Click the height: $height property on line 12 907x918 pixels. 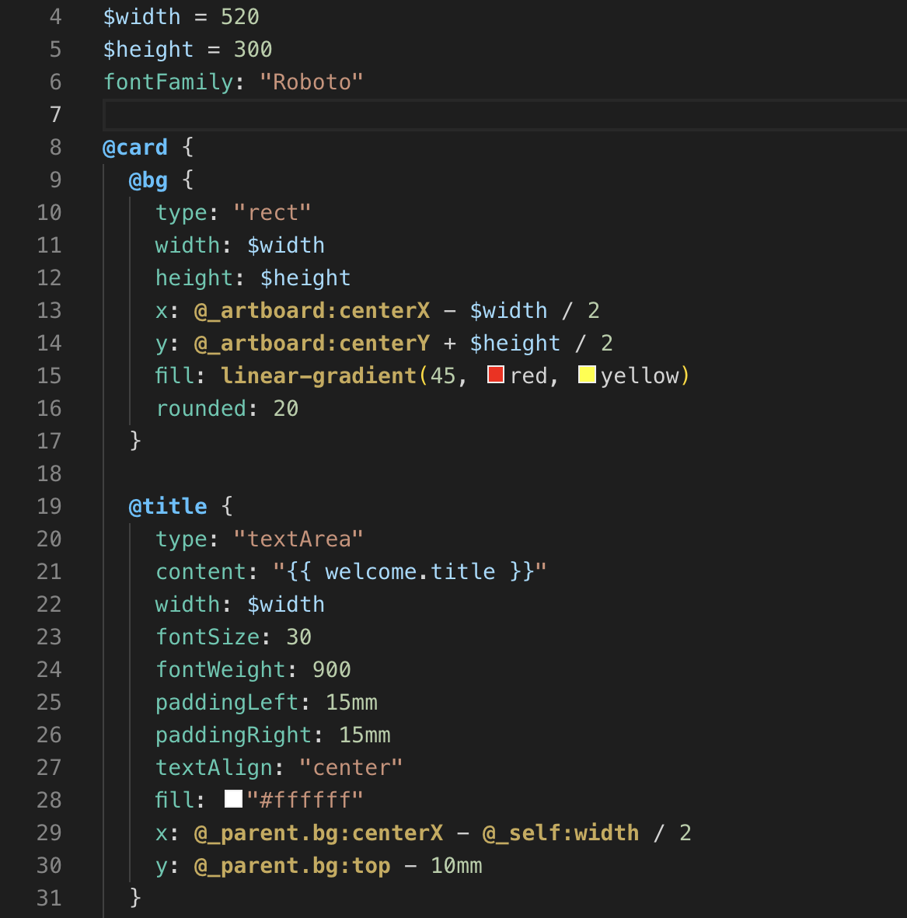pyautogui.click(x=253, y=278)
